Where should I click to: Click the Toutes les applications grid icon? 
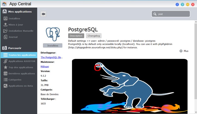5,55
